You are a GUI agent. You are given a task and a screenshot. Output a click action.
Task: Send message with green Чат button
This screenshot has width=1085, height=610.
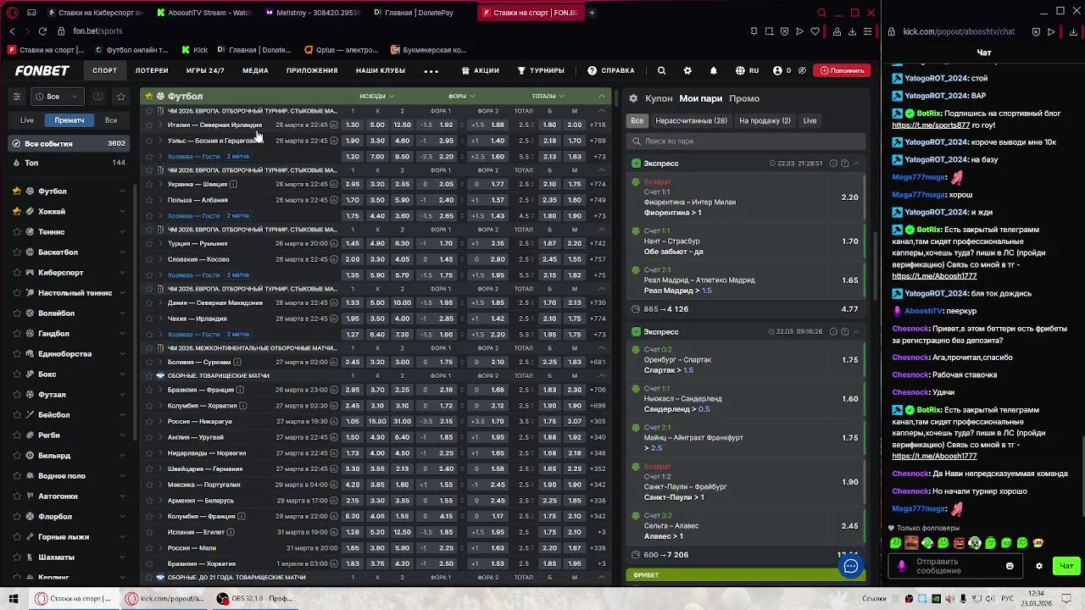(x=1066, y=566)
